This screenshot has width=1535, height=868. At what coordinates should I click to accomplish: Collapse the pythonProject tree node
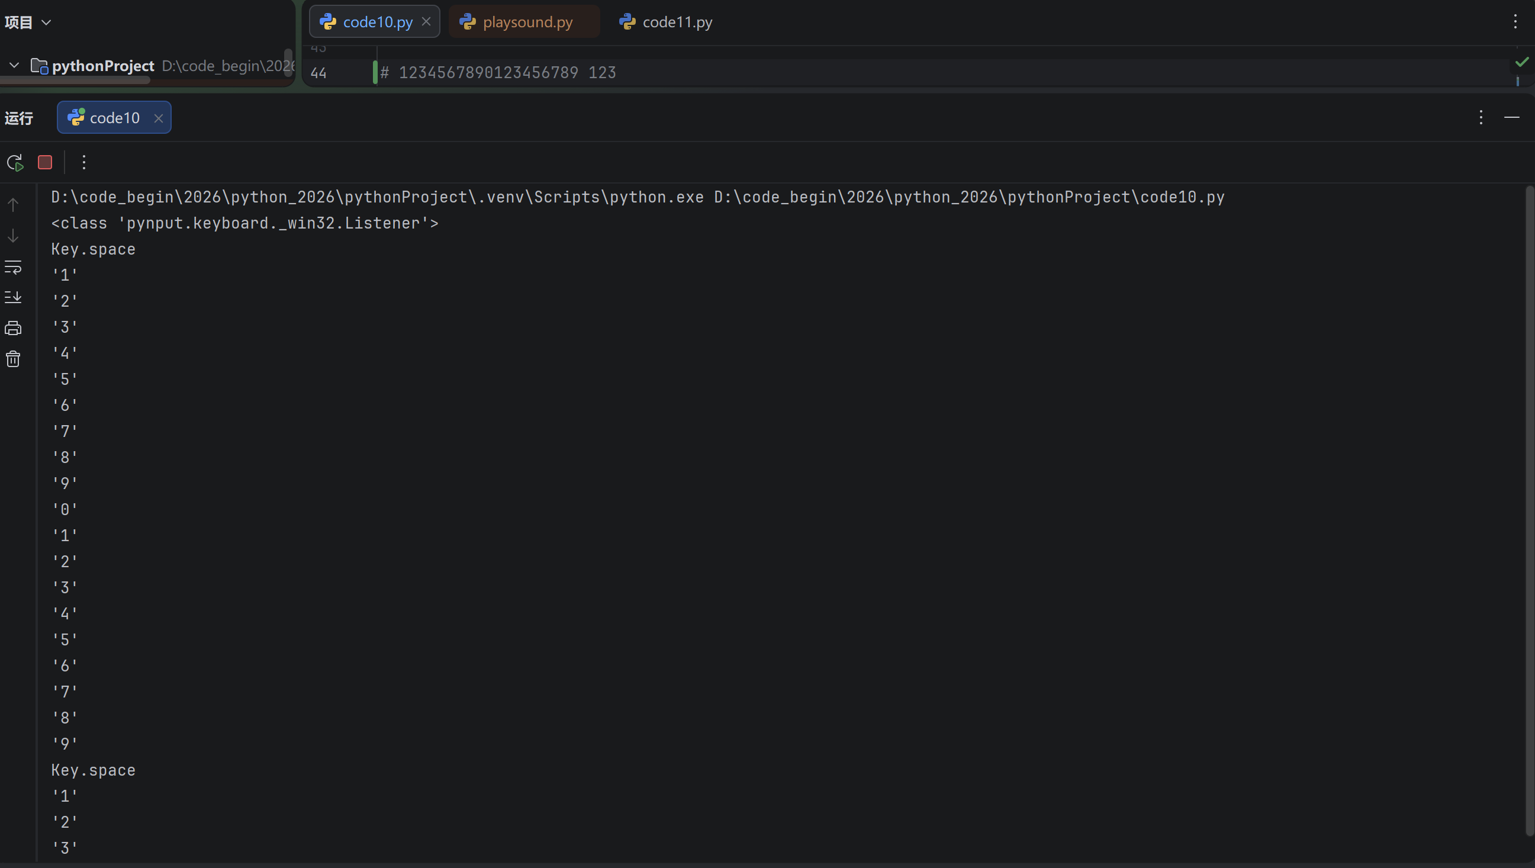pos(14,65)
